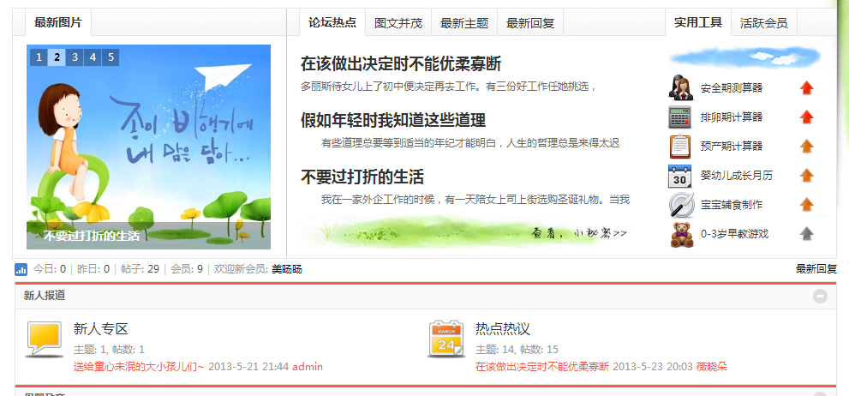849x396 pixels.
Task: Collapse the 新人报道 section
Action: [821, 297]
